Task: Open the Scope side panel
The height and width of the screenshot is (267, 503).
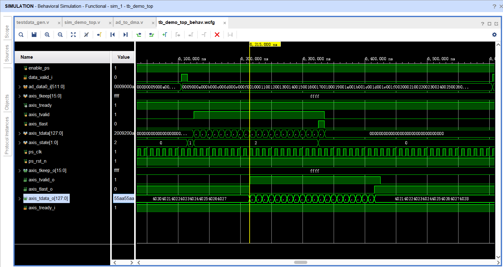Action: pos(7,32)
